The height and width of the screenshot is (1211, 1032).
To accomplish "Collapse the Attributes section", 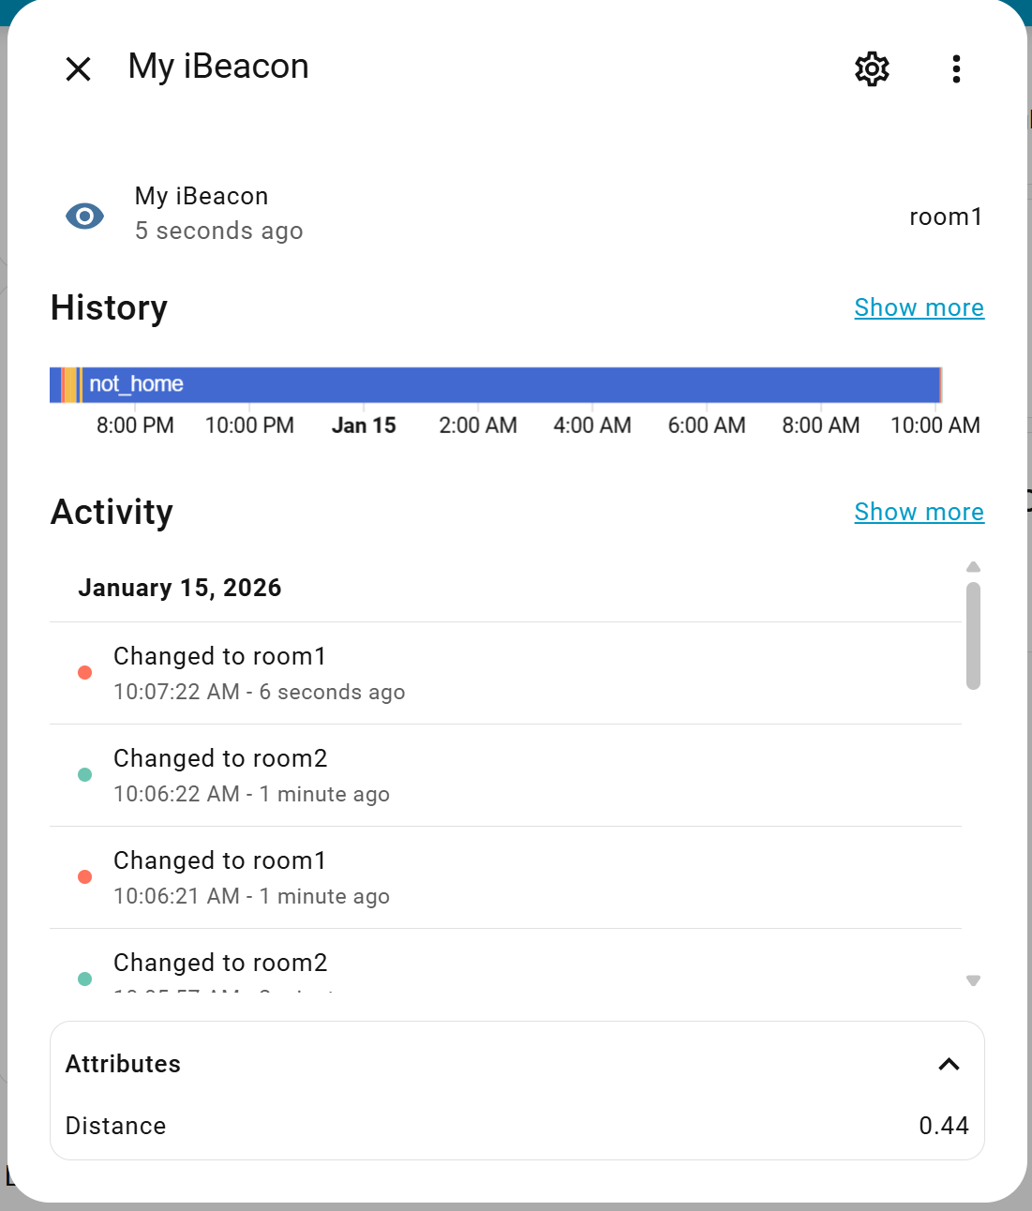I will click(x=949, y=1064).
